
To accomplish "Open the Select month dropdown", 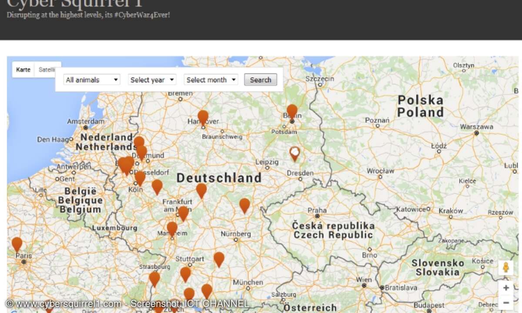I will tap(211, 80).
